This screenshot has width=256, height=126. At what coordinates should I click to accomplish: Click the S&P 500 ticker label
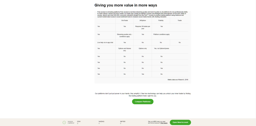tap(122, 122)
